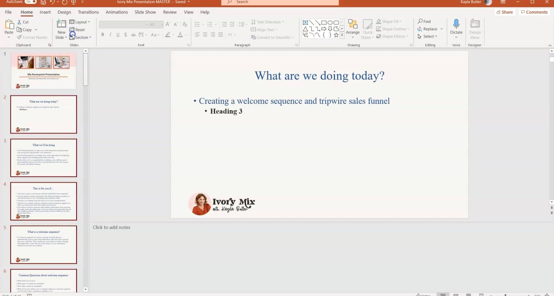This screenshot has height=296, width=554.
Task: Click the Paste icon
Action: pyautogui.click(x=9, y=24)
